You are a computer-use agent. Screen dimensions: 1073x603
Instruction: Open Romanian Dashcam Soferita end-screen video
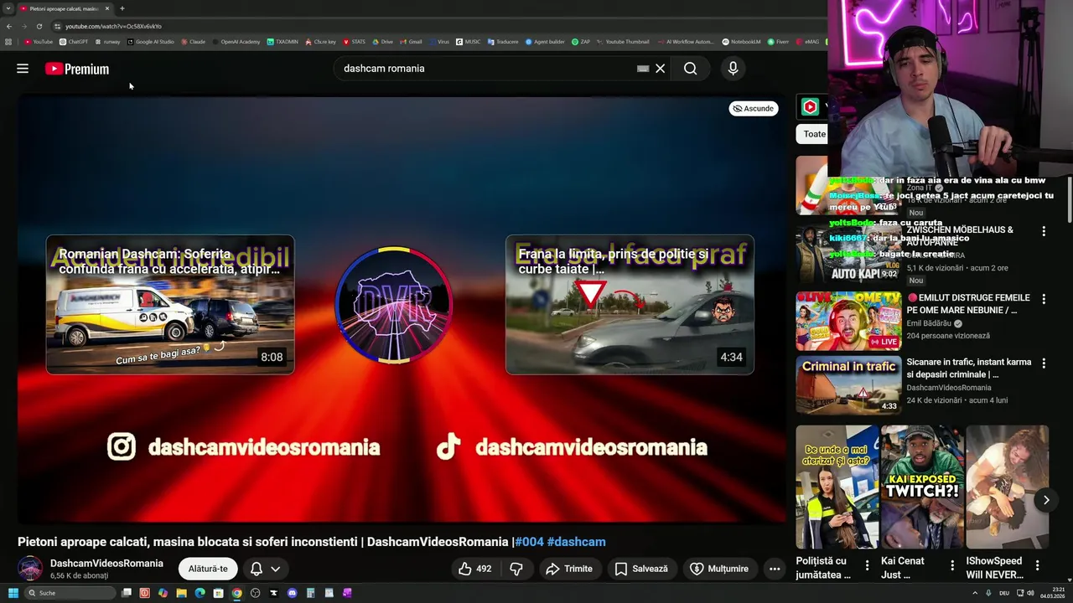pyautogui.click(x=170, y=305)
